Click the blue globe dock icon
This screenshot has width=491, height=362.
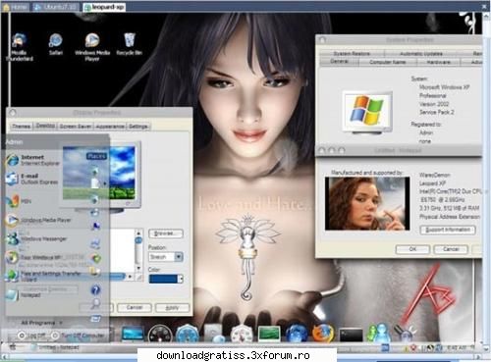(297, 334)
